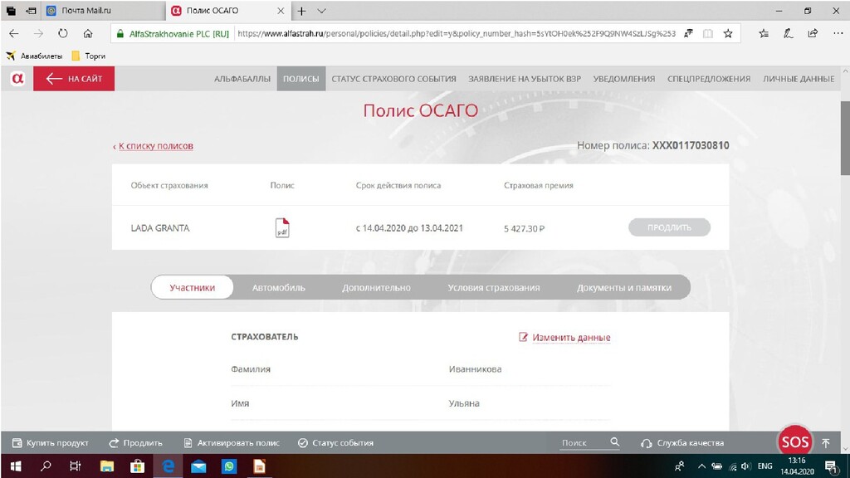Screen dimensions: 850x478
Task: Open the browser home page
Action: [88, 33]
